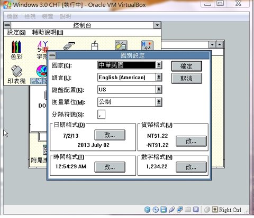The height and width of the screenshot is (218, 254).
Task: Click the negative currency sample -NT$1.22
Action: 157,145
